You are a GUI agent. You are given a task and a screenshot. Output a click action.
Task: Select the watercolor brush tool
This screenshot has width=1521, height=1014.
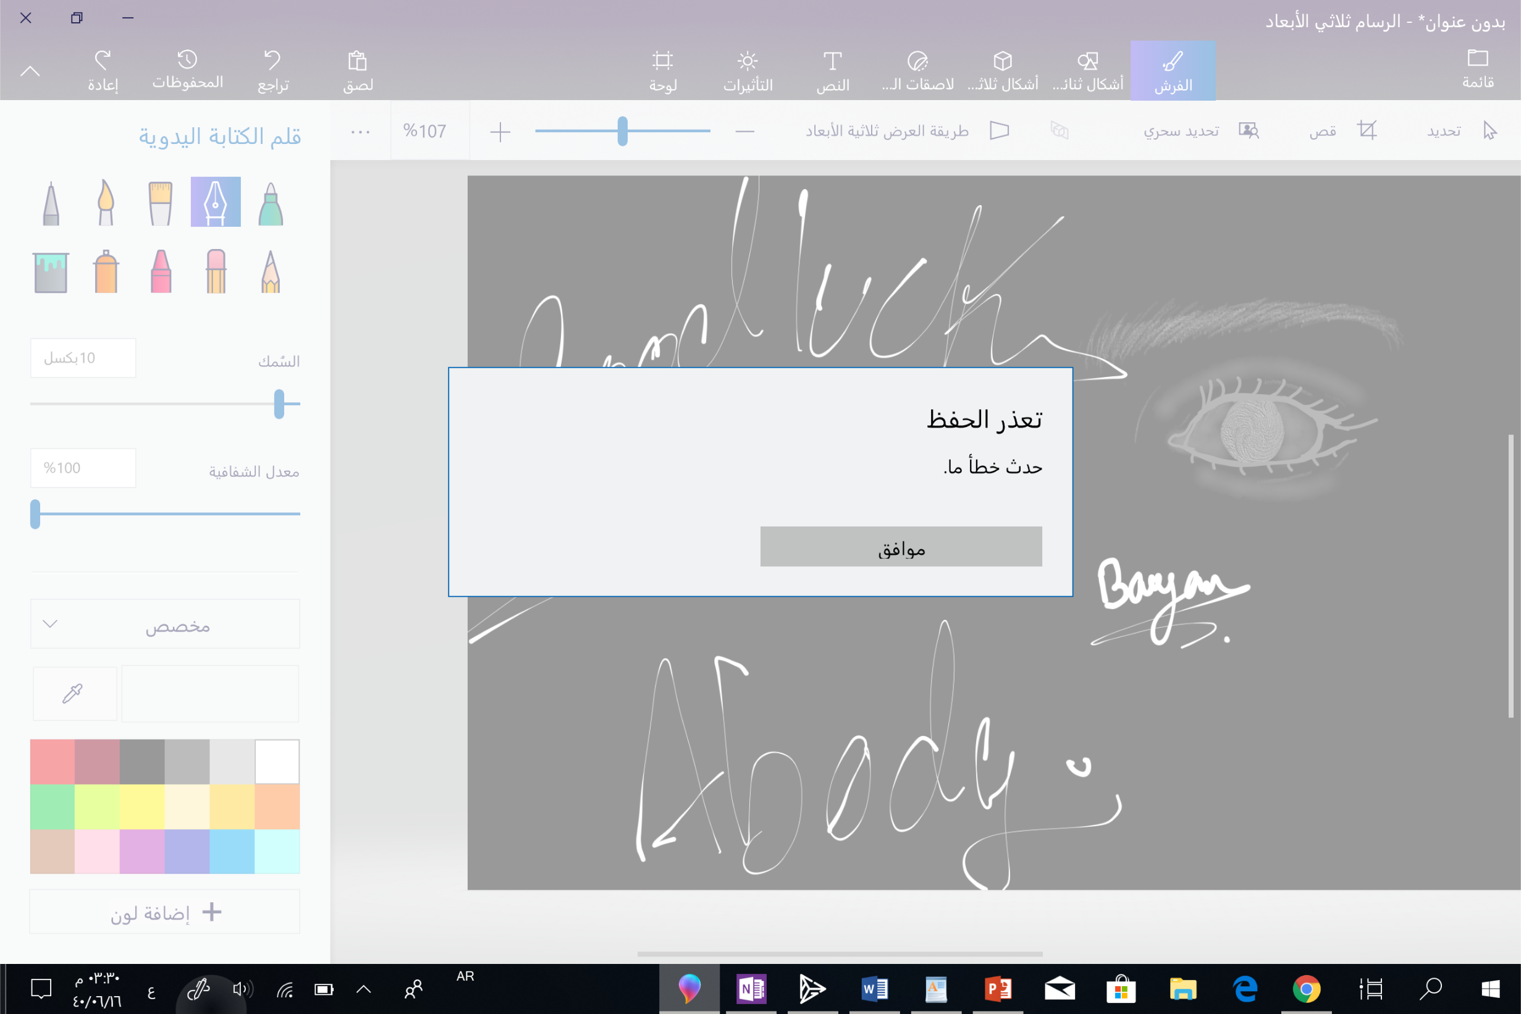click(x=106, y=203)
